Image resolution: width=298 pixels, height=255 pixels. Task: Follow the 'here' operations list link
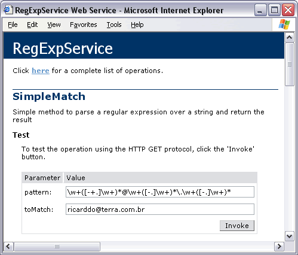(41, 71)
